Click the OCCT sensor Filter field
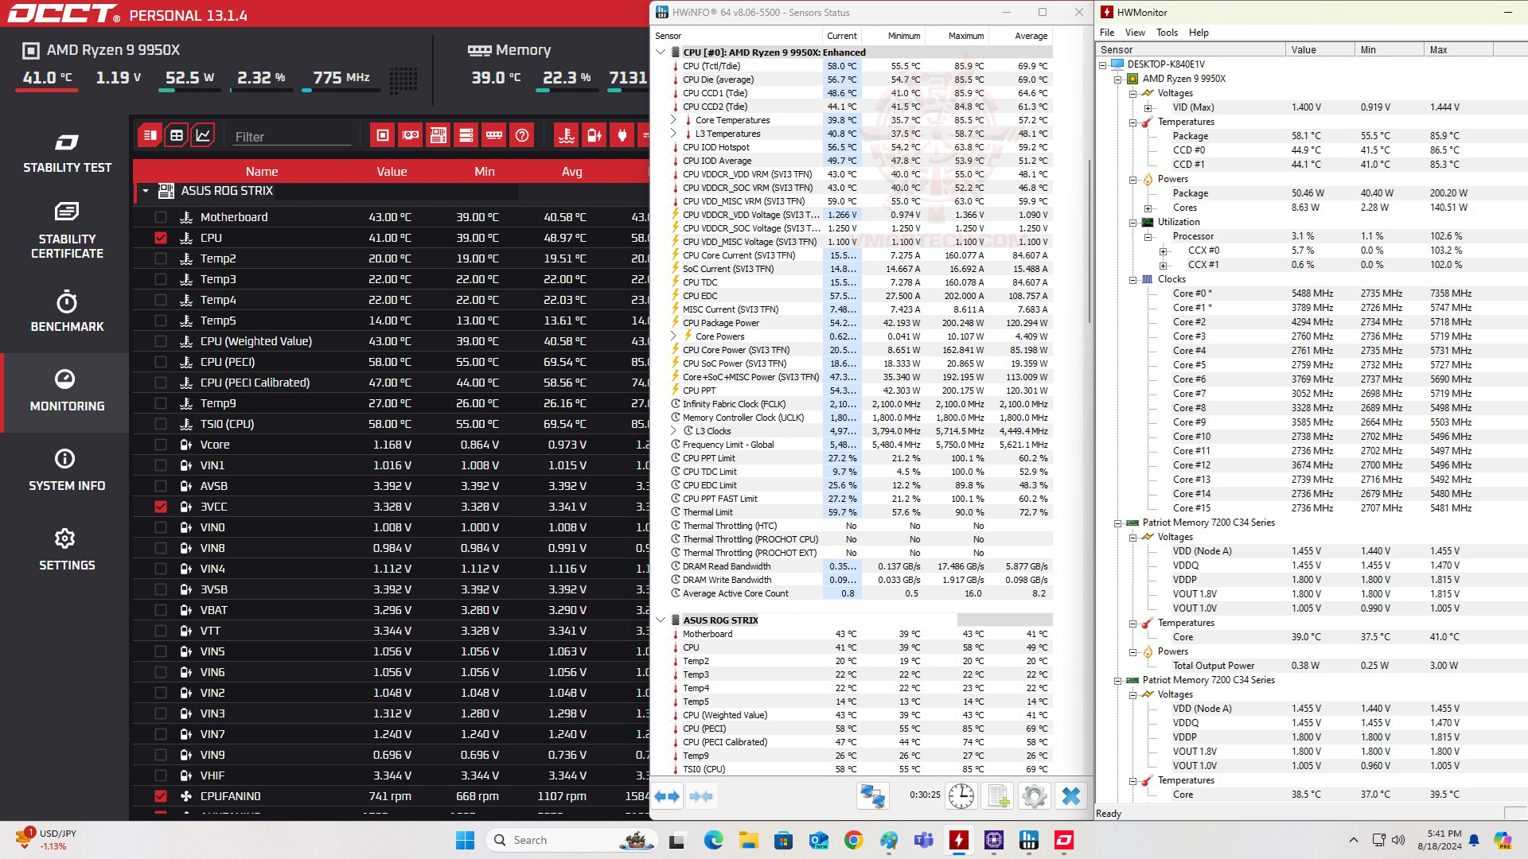The width and height of the screenshot is (1528, 859). 291,137
